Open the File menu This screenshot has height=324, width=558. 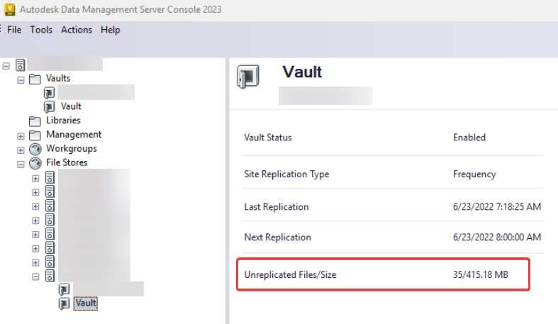pyautogui.click(x=14, y=30)
